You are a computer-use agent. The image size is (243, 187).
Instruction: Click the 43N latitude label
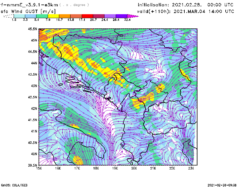pos(34,86)
